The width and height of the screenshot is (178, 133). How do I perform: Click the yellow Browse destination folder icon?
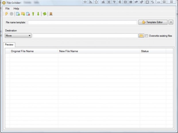141,36
